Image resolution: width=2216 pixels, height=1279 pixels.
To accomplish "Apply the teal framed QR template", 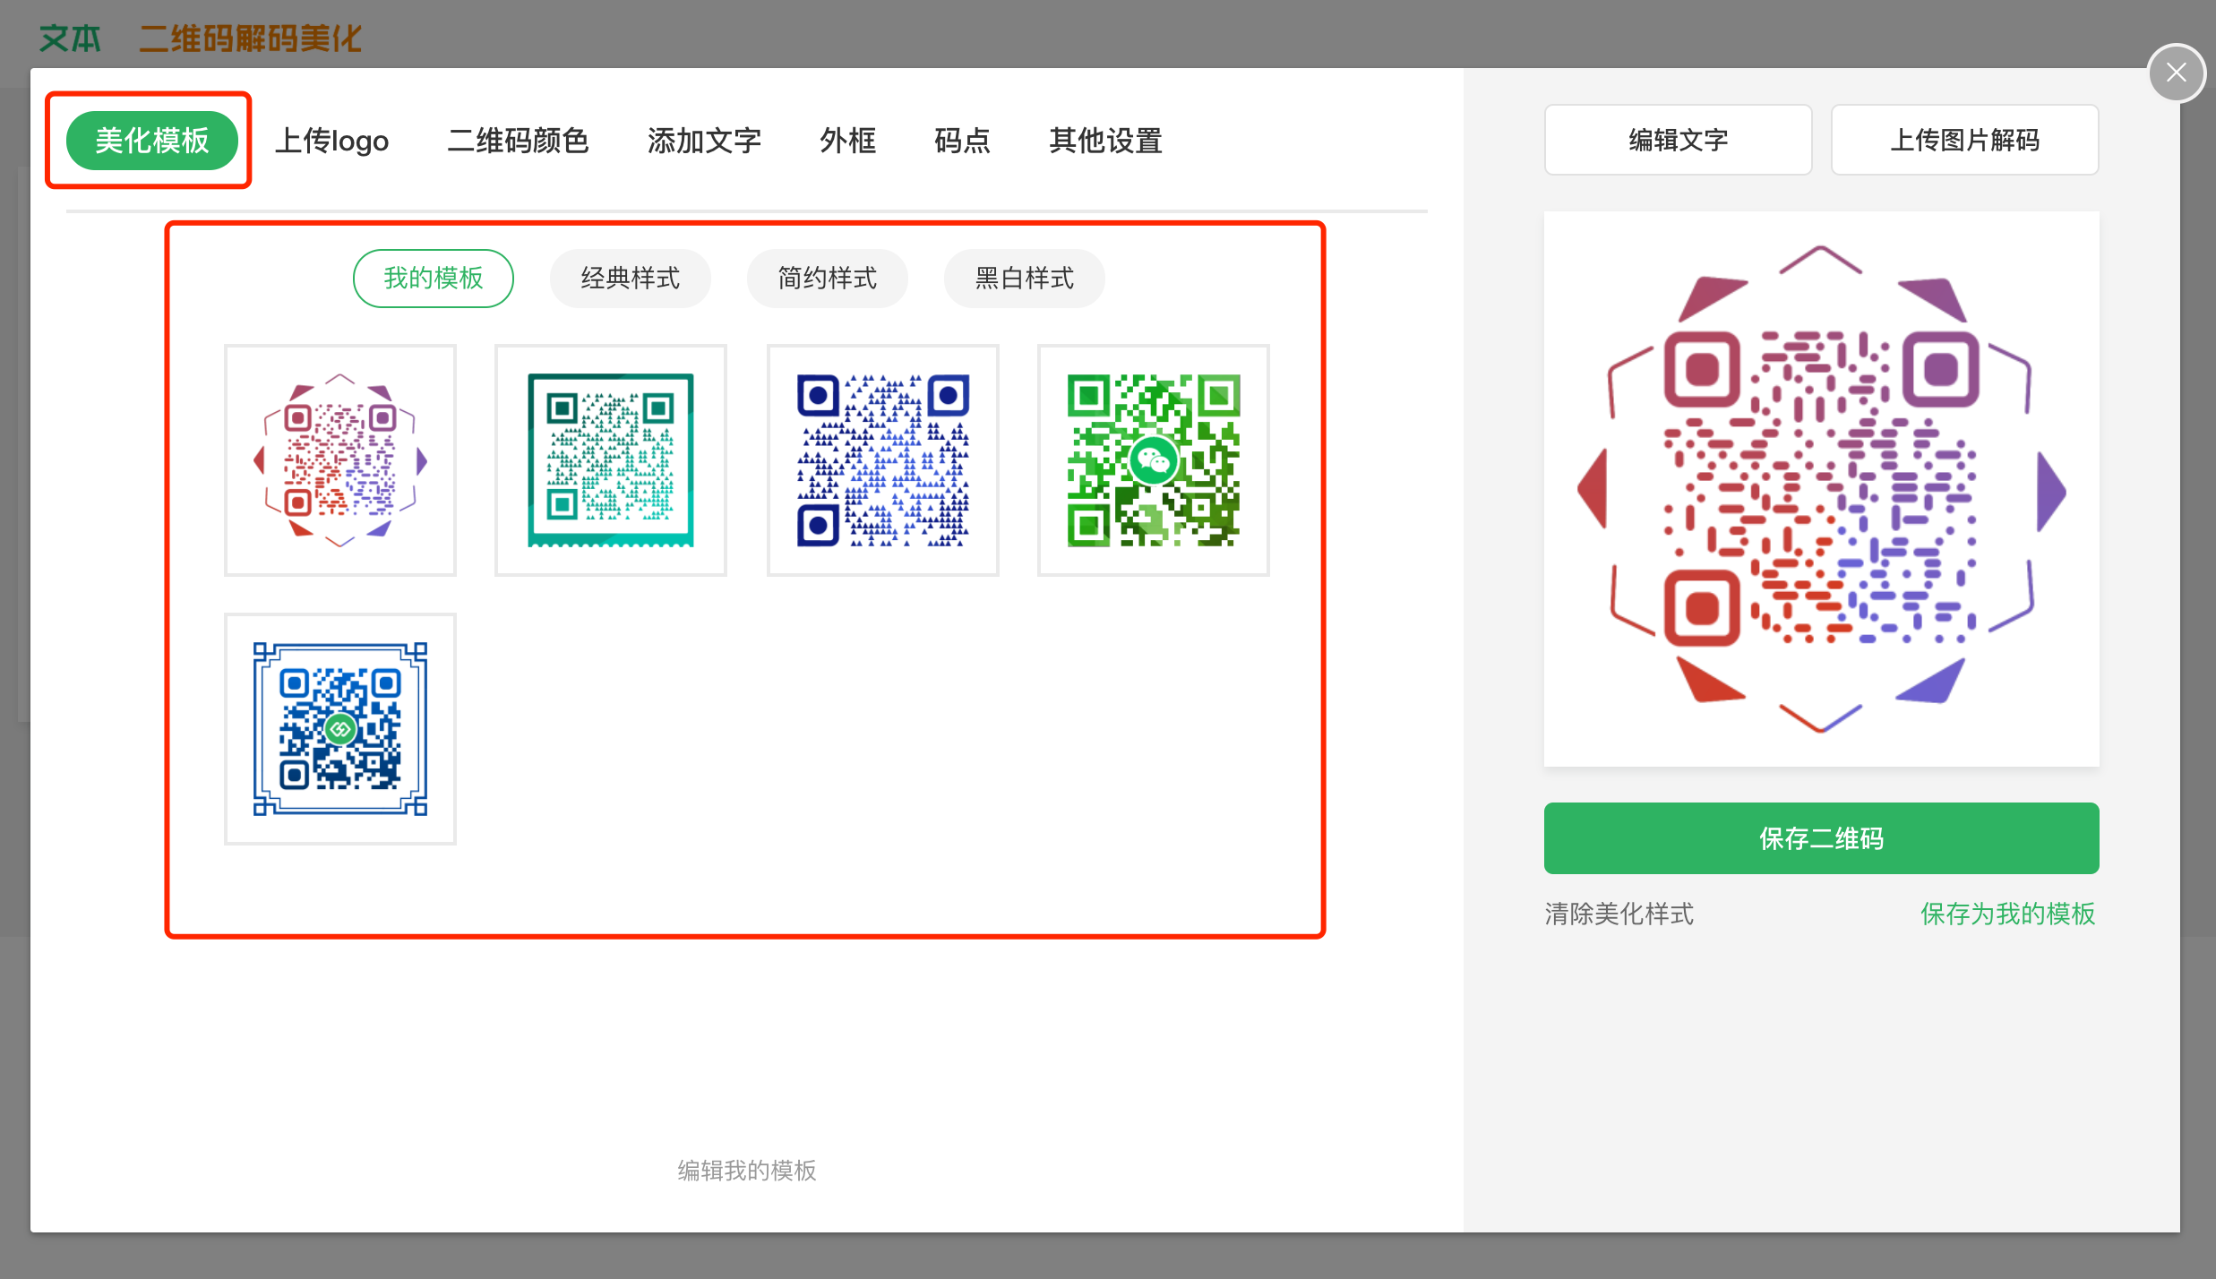I will (611, 460).
